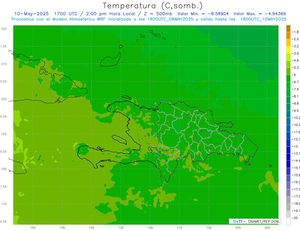
Task: Click the "75W" longitude label
Action: 62,228
